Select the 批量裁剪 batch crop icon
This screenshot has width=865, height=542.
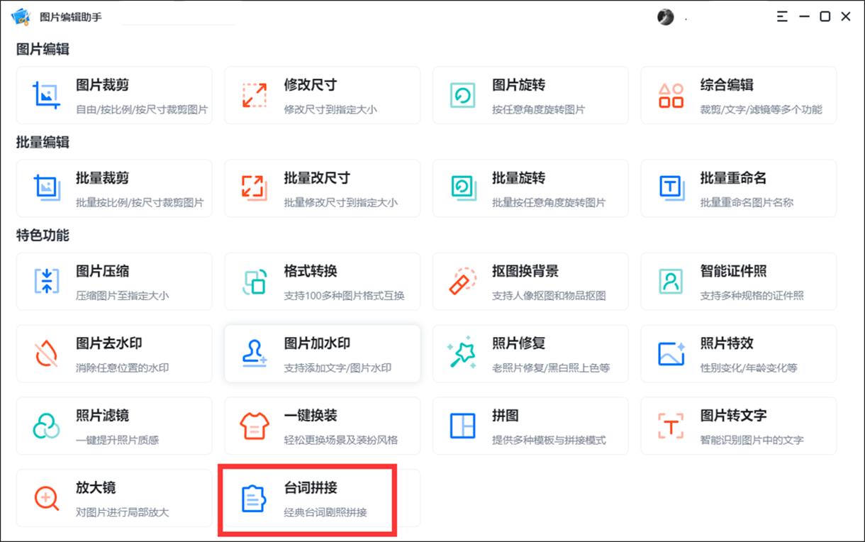point(45,188)
